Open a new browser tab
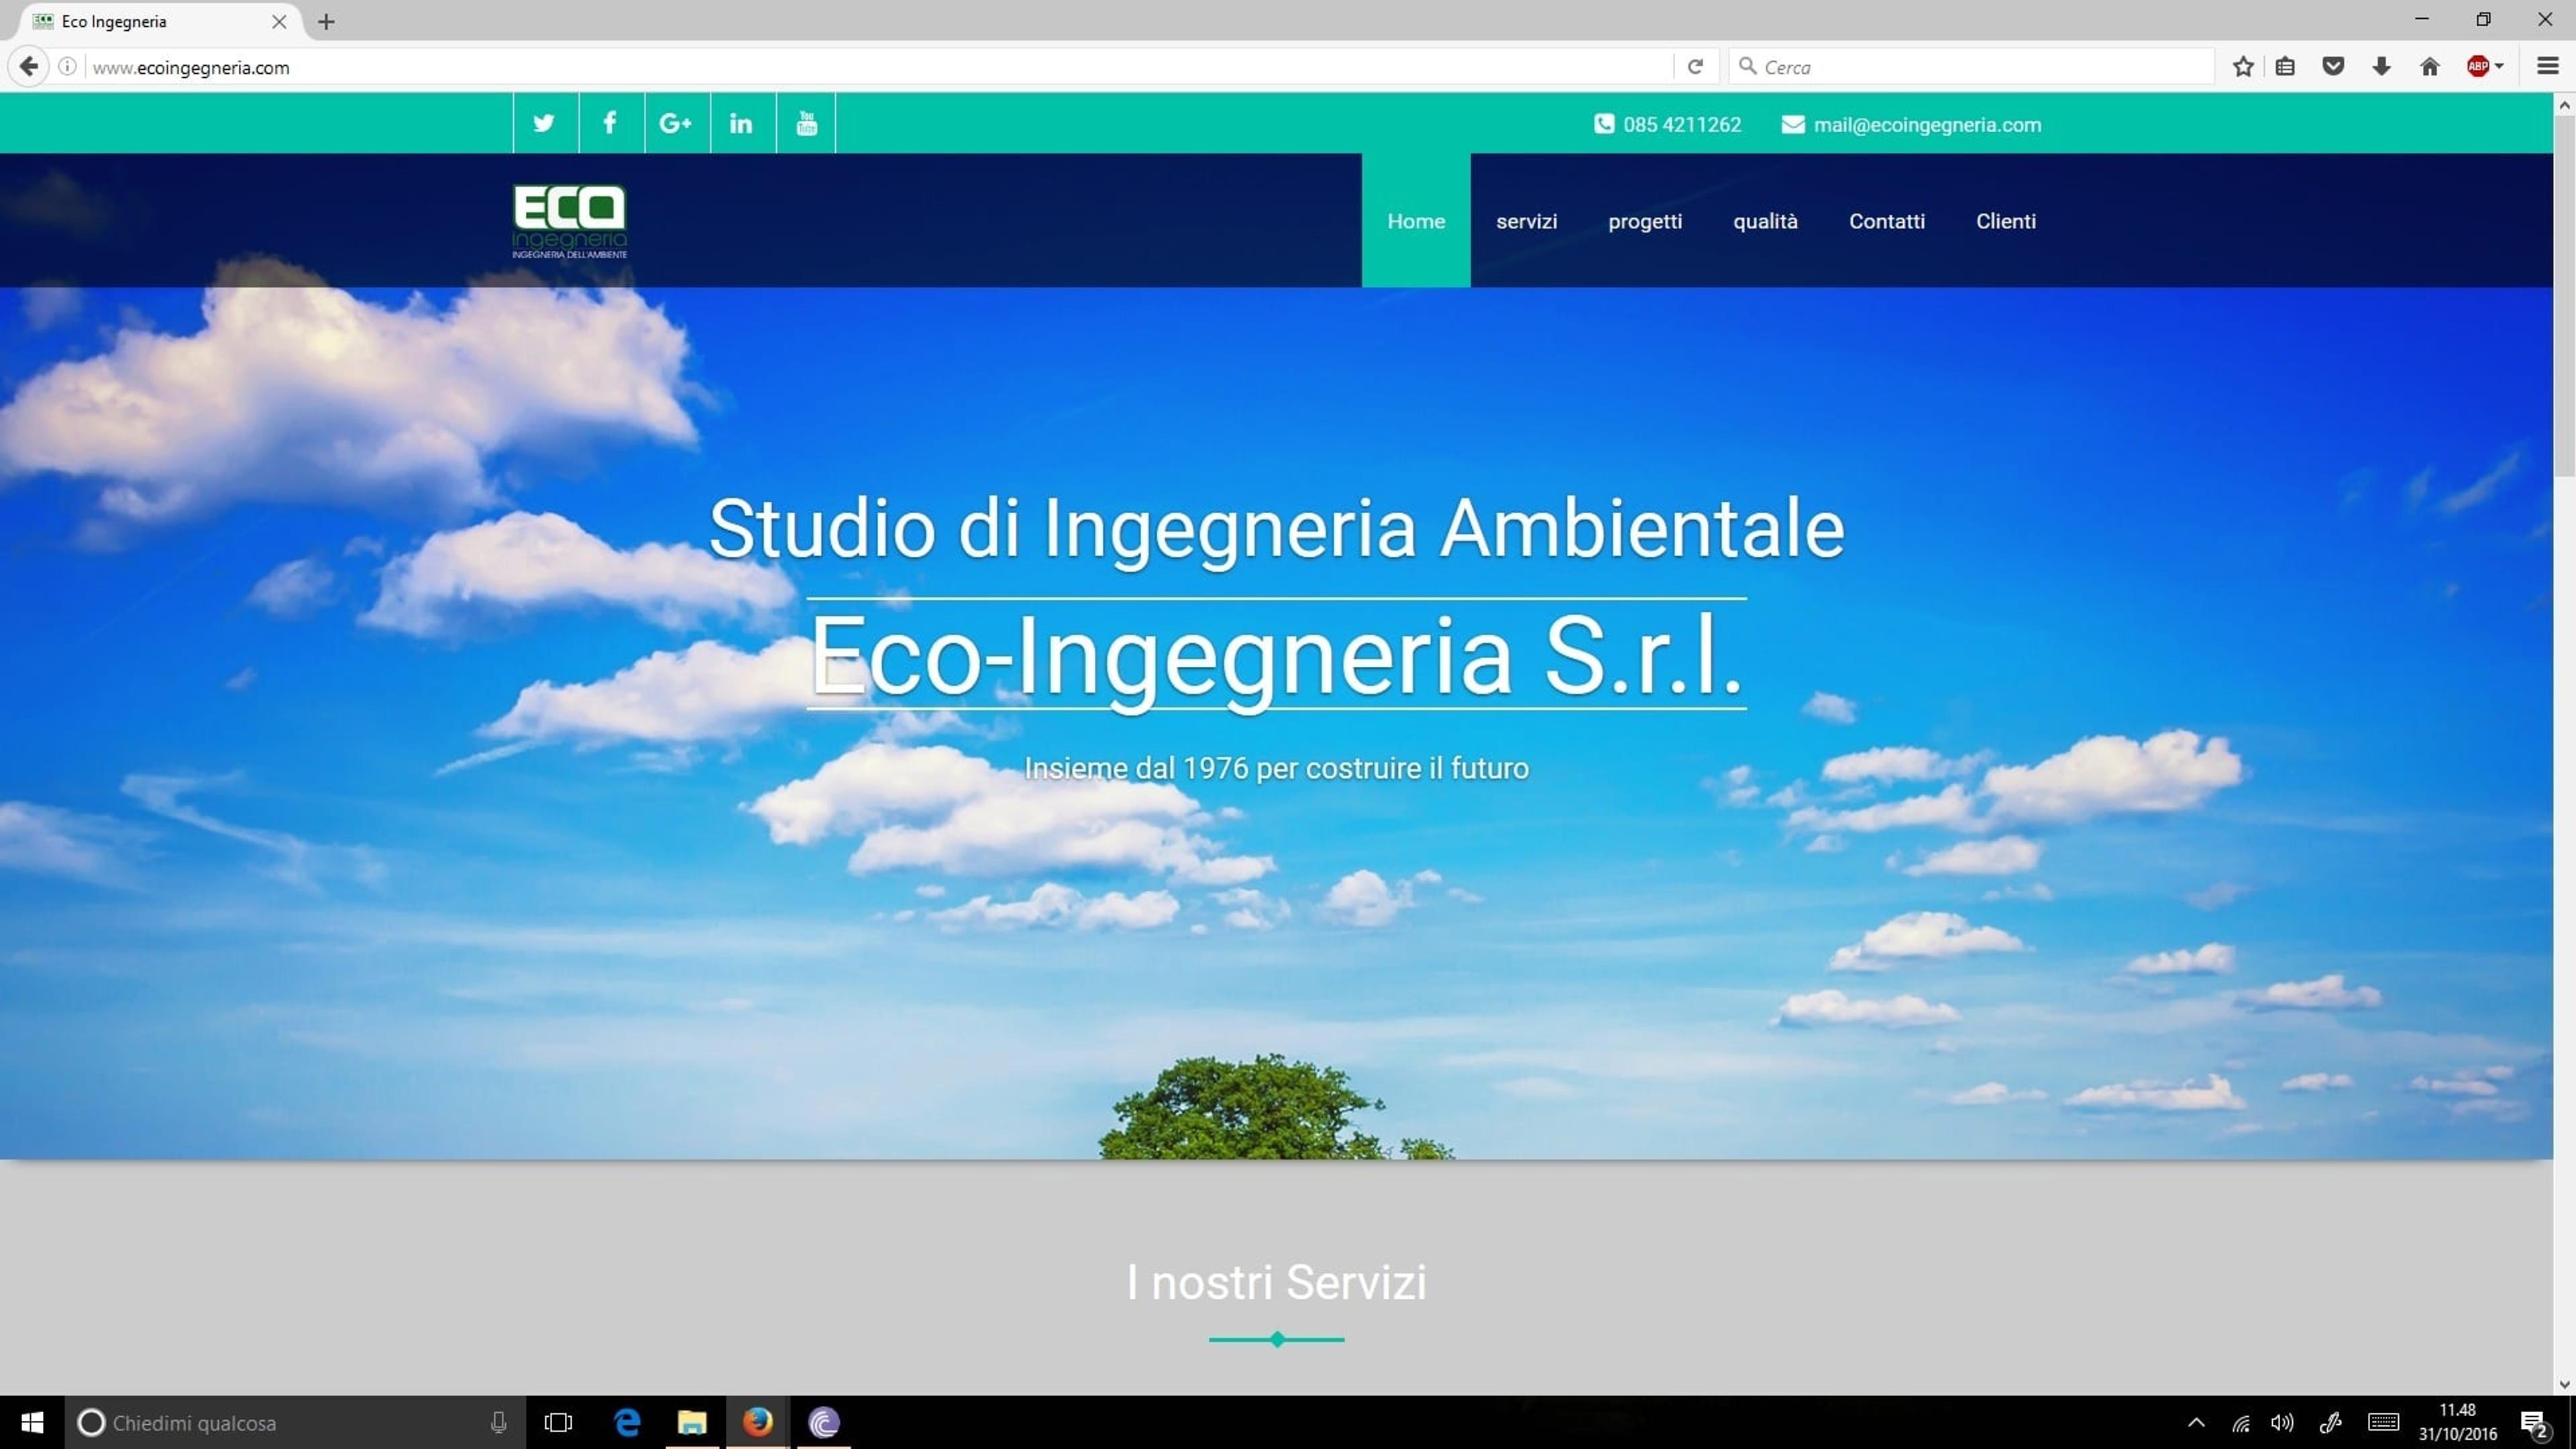This screenshot has height=1449, width=2576. click(326, 21)
